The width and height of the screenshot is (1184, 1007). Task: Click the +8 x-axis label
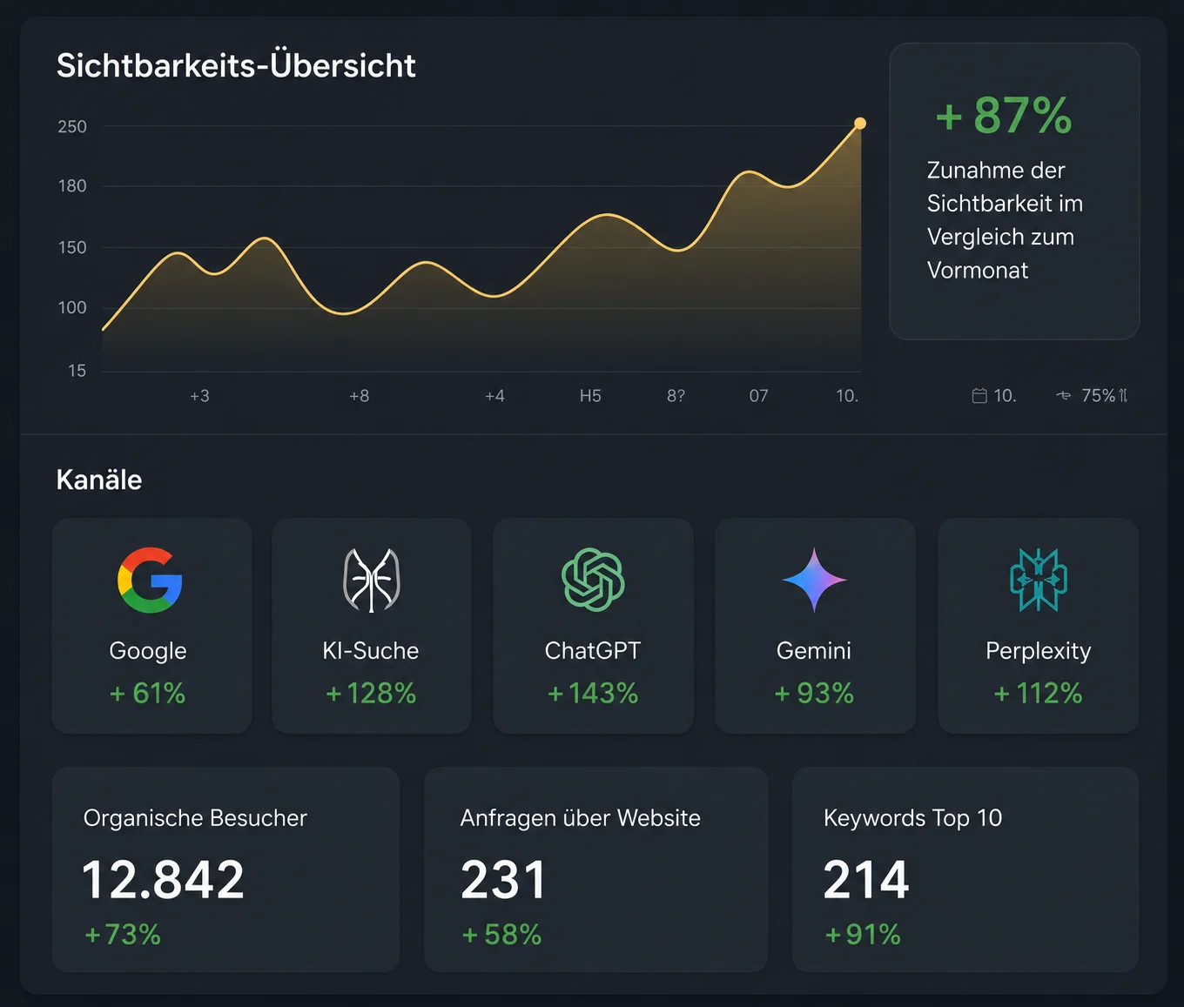click(359, 396)
